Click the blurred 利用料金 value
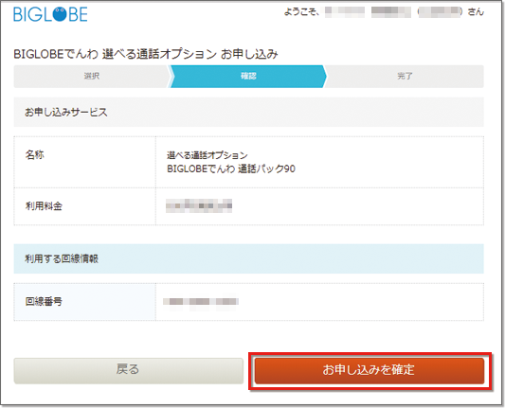The width and height of the screenshot is (505, 408). [199, 206]
